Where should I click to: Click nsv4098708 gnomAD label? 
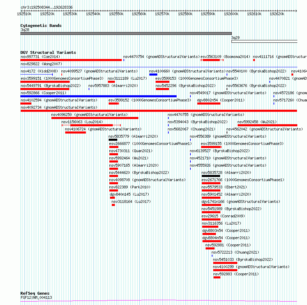(x=147, y=180)
